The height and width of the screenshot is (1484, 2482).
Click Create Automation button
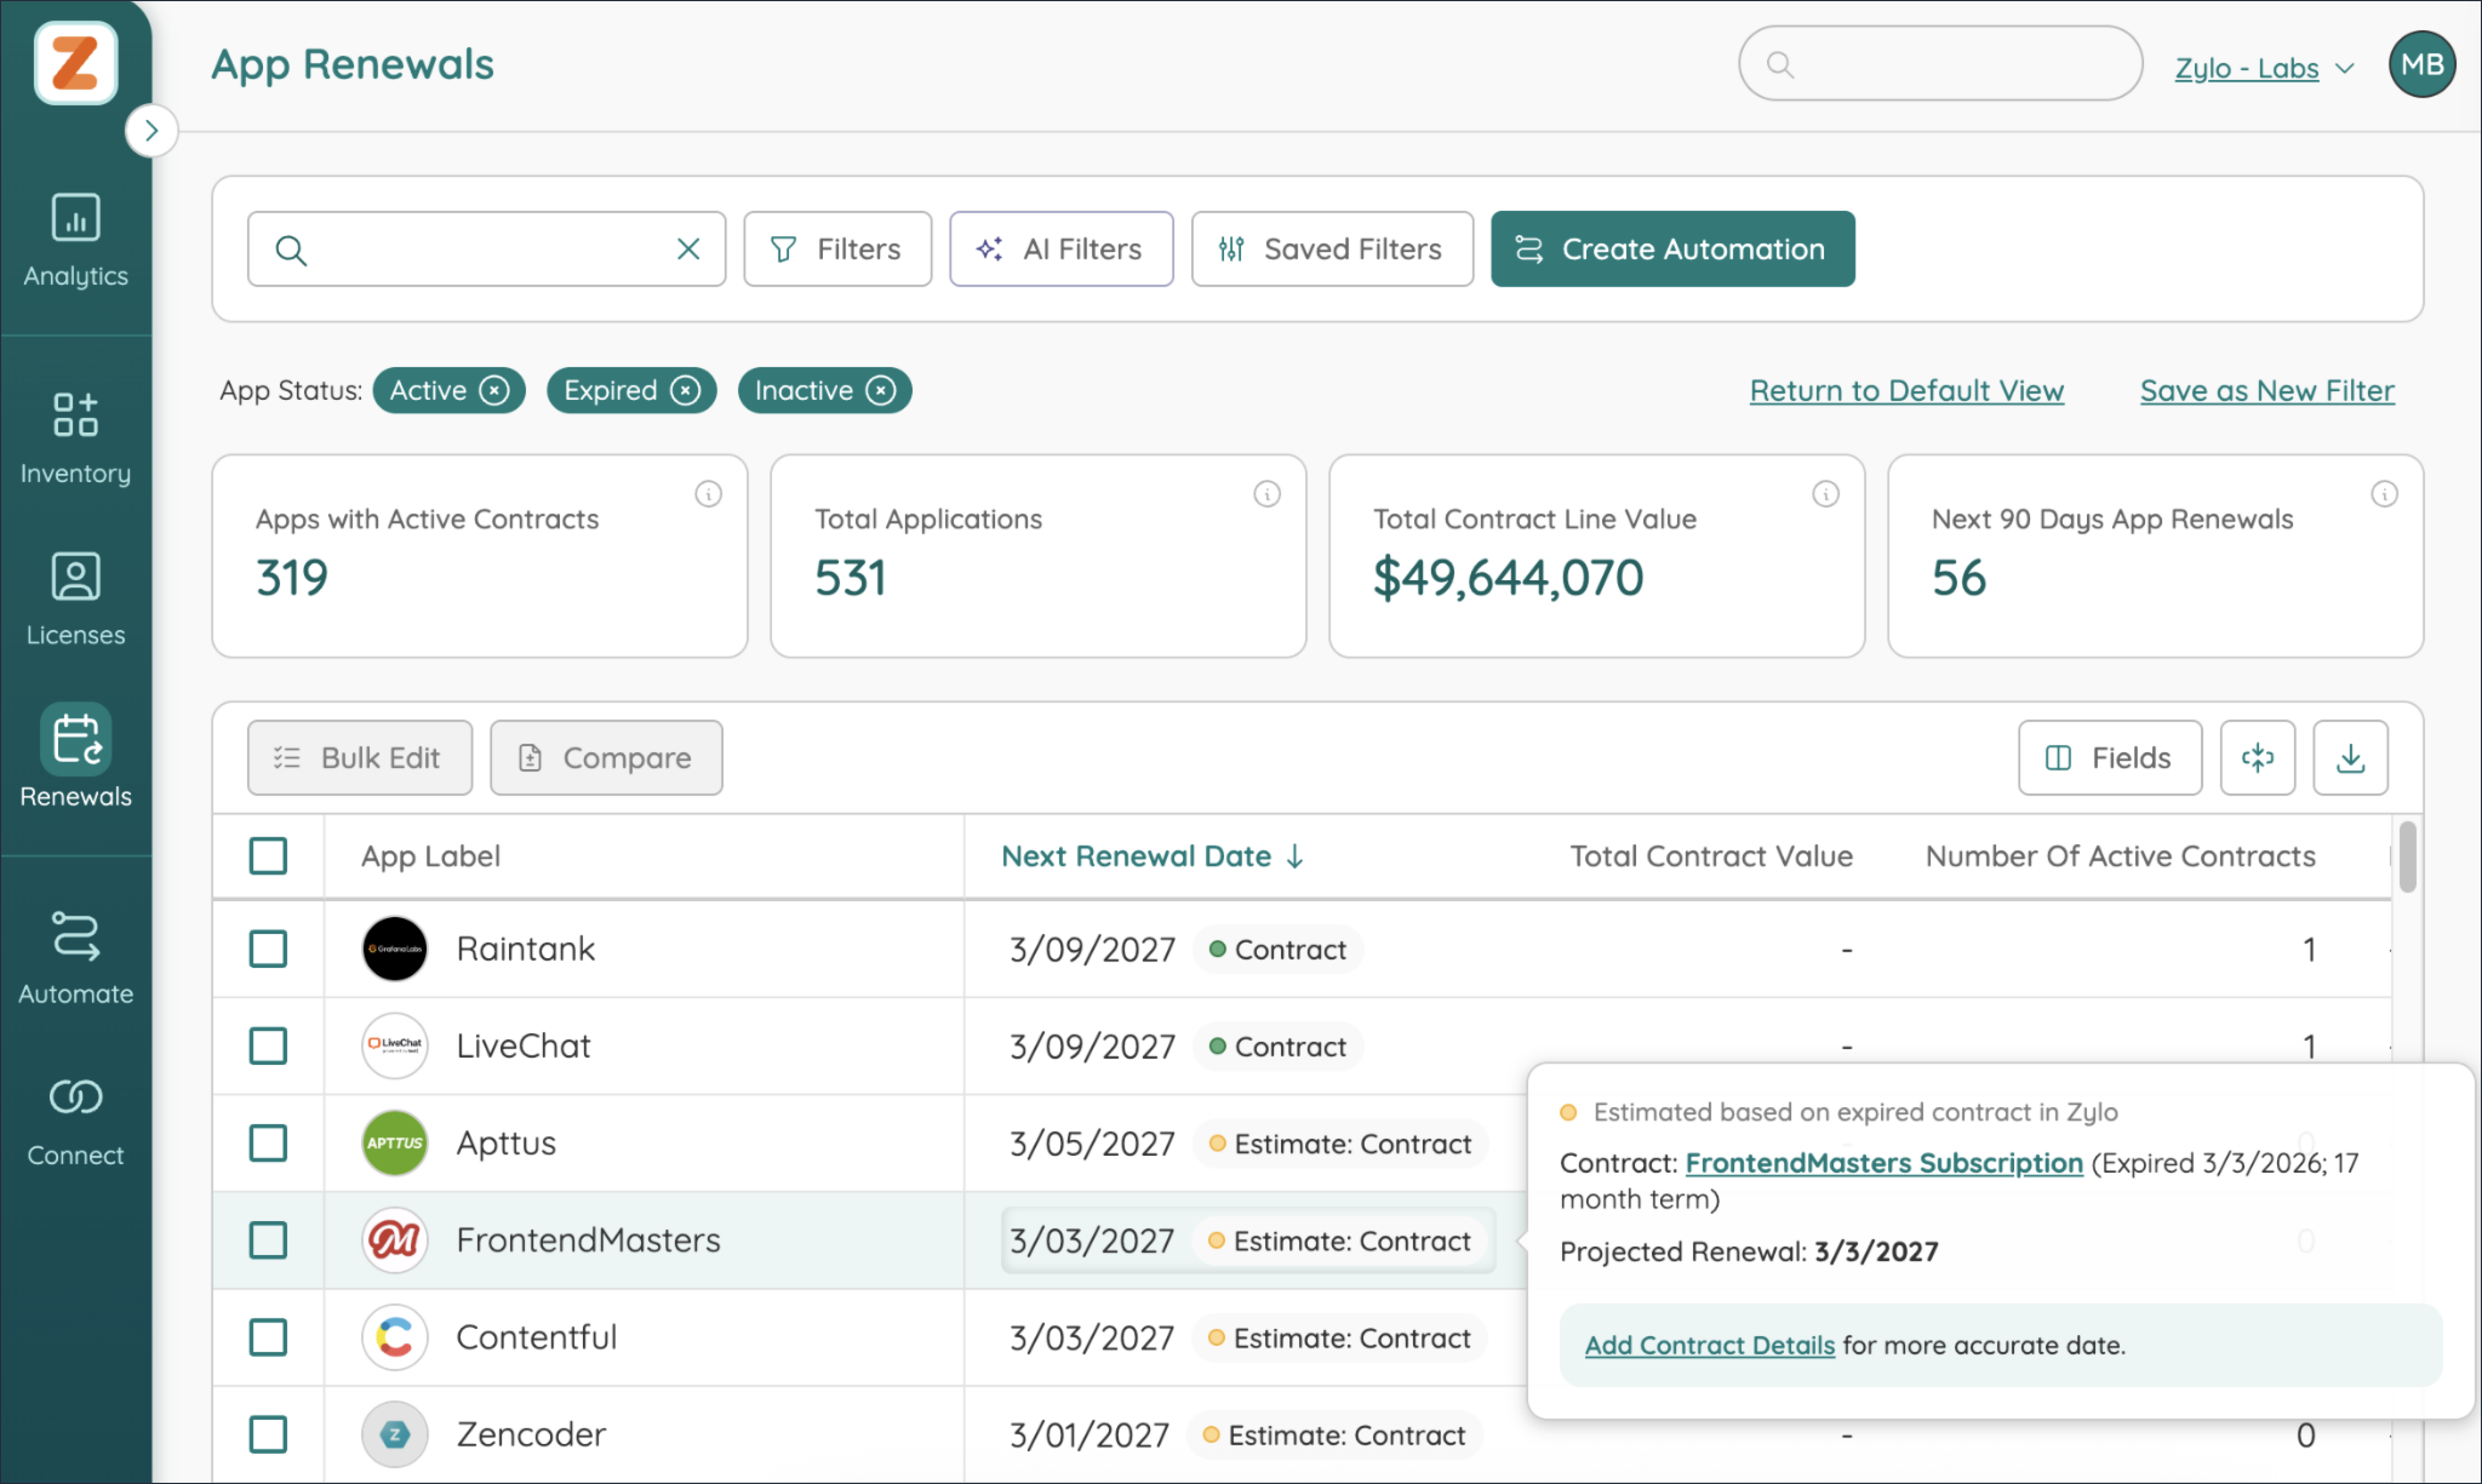click(1672, 249)
